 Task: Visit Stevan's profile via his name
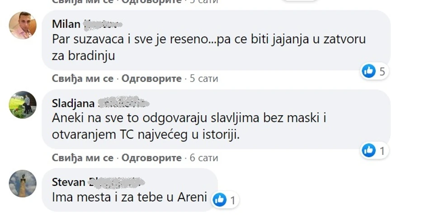pyautogui.click(x=69, y=182)
